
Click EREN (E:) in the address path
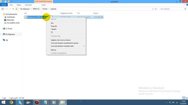[36, 9]
